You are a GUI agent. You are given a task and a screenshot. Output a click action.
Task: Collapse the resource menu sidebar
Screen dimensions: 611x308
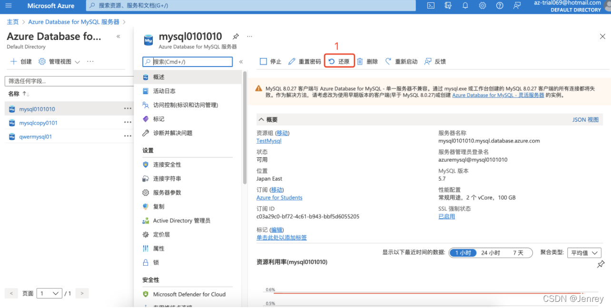click(x=241, y=62)
